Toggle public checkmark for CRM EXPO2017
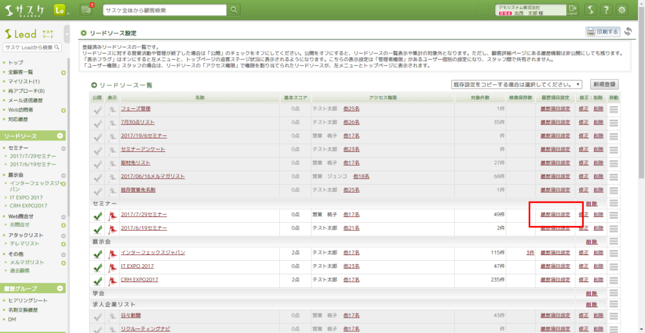The width and height of the screenshot is (645, 333). [x=97, y=280]
